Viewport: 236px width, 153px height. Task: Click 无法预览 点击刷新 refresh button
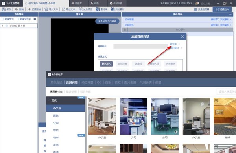click(107, 21)
